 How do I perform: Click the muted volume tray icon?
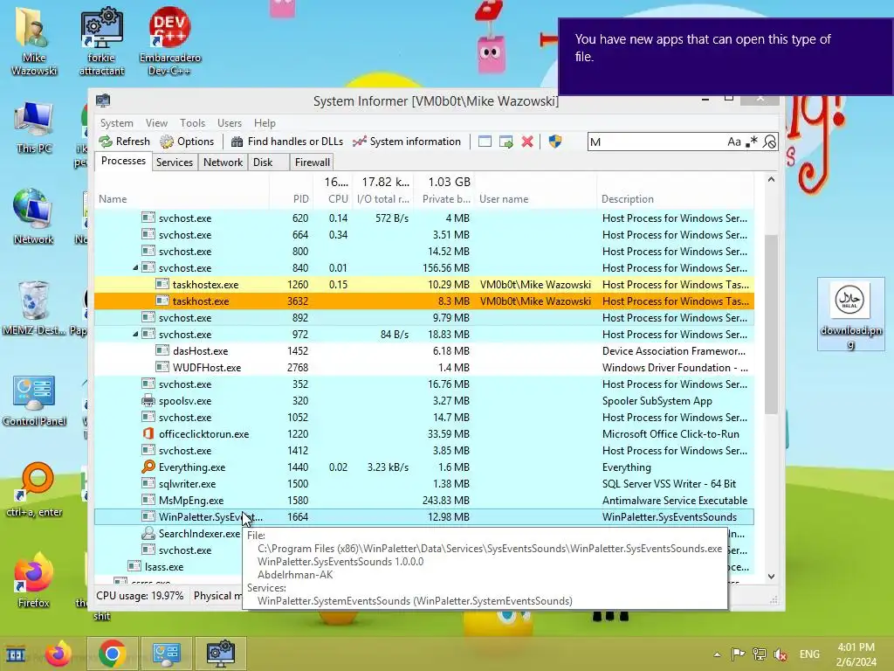point(781,654)
